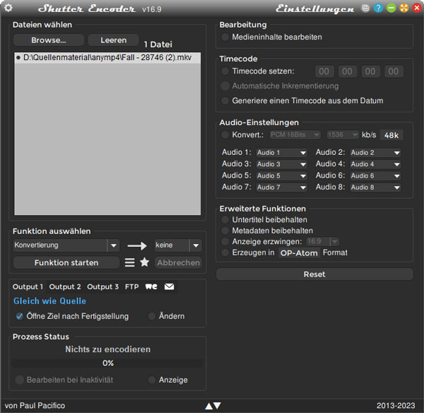Screen dimensions: 424x413
Task: Expand the Audio 8 channel dropdown
Action: click(375, 187)
